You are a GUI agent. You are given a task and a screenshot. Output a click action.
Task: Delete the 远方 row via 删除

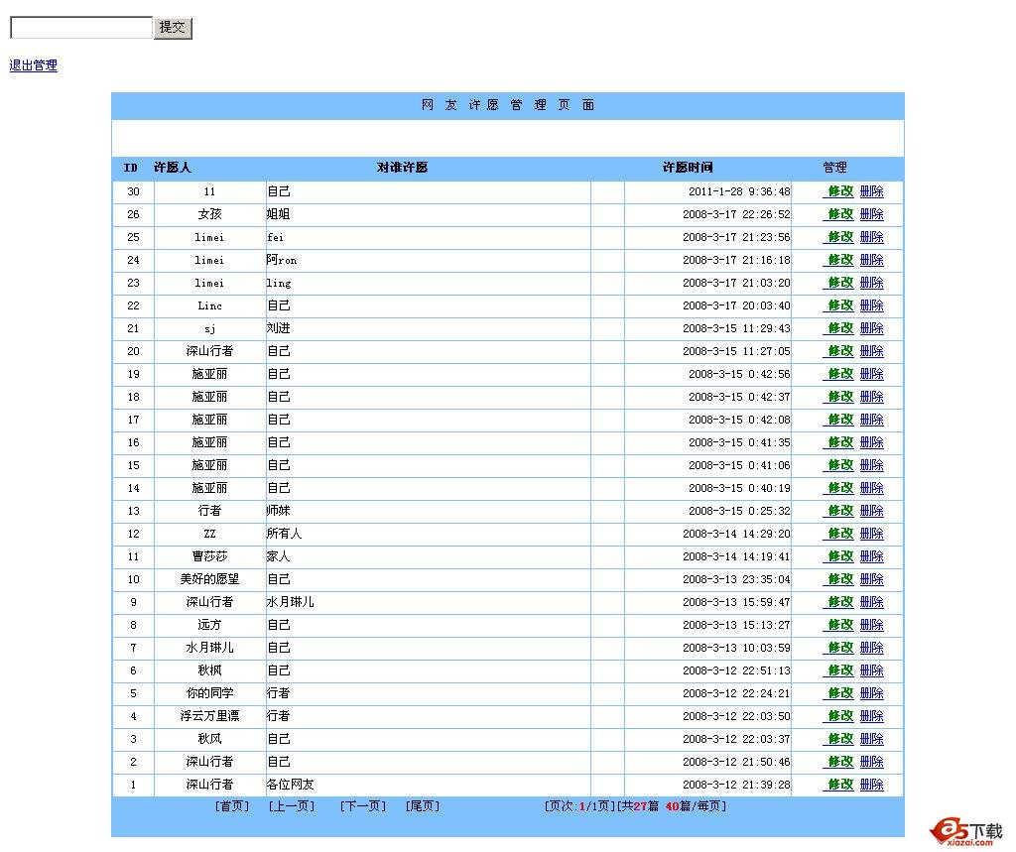tap(871, 625)
